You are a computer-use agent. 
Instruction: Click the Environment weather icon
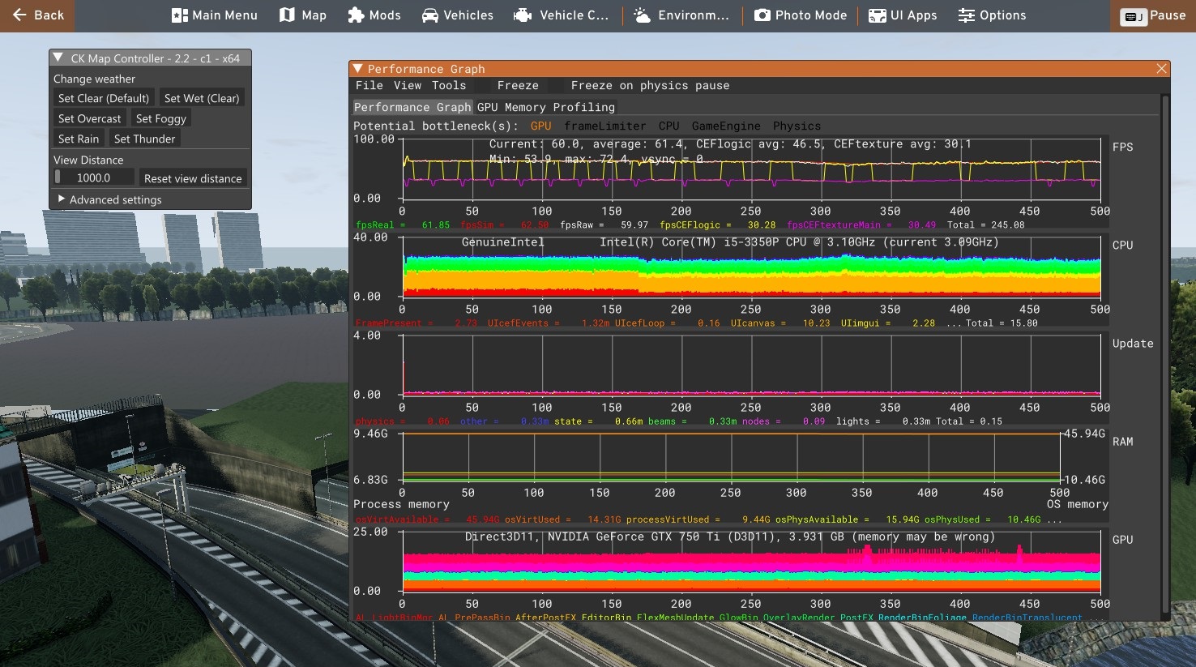(642, 15)
